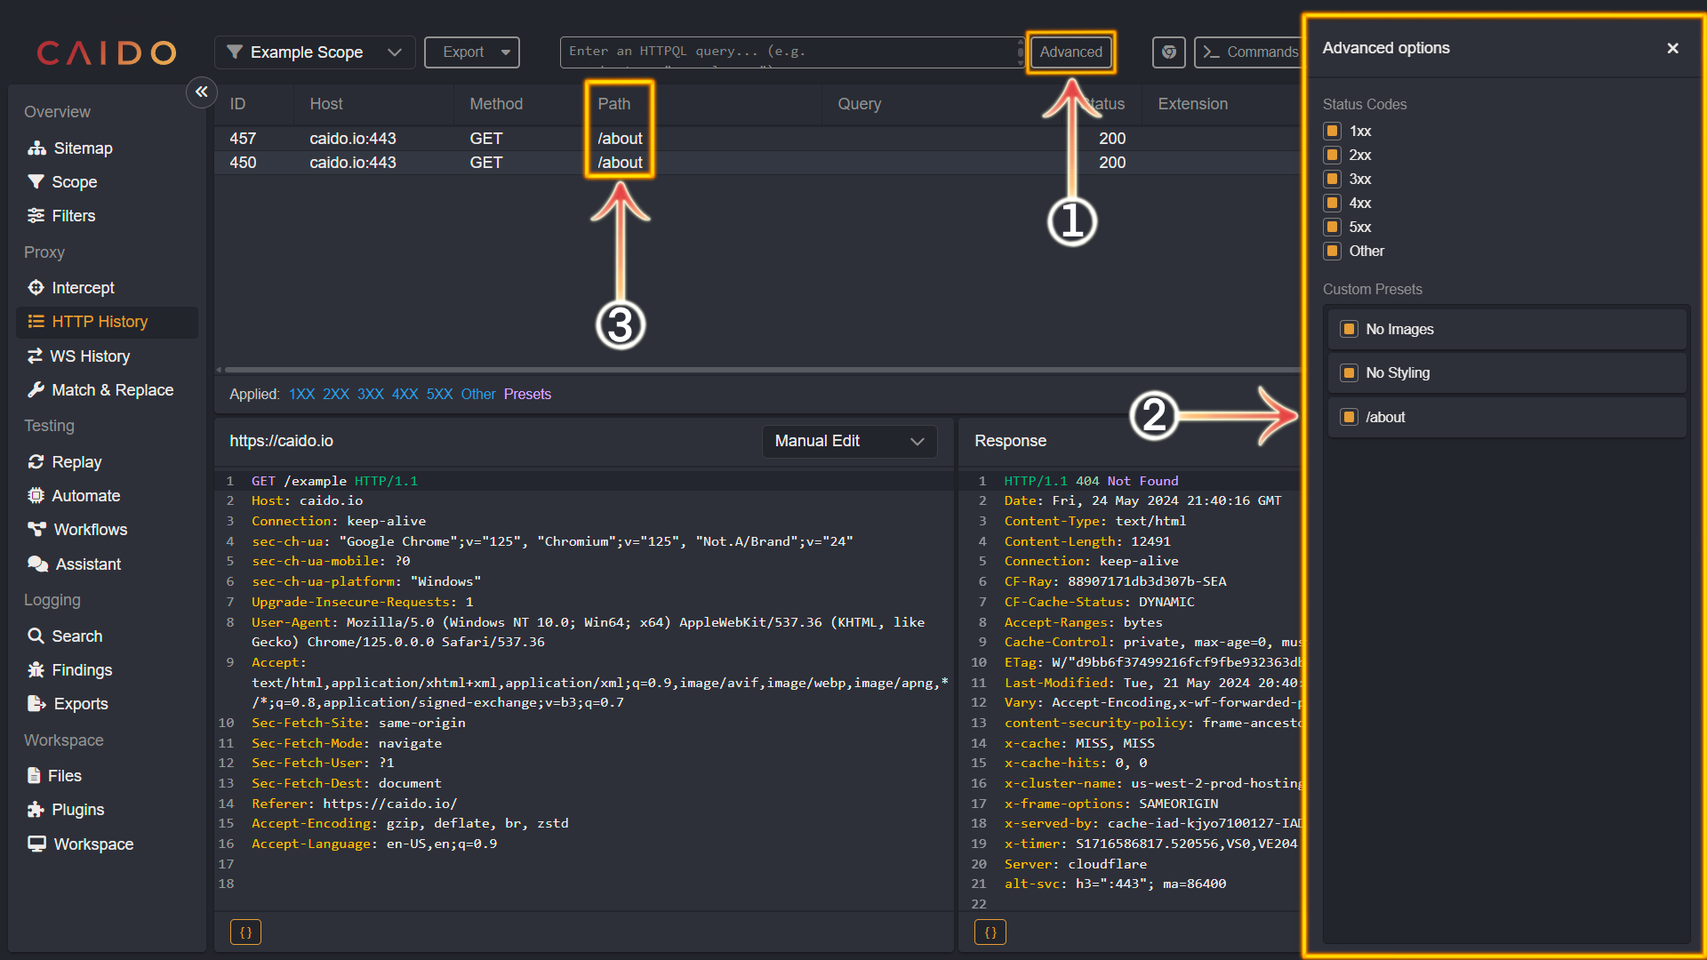Viewport: 1707px width, 960px height.
Task: Click HTTPQL query input field
Action: click(791, 52)
